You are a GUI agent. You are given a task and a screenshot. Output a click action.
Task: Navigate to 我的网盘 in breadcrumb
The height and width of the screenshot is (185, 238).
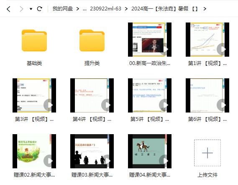pyautogui.click(x=63, y=9)
